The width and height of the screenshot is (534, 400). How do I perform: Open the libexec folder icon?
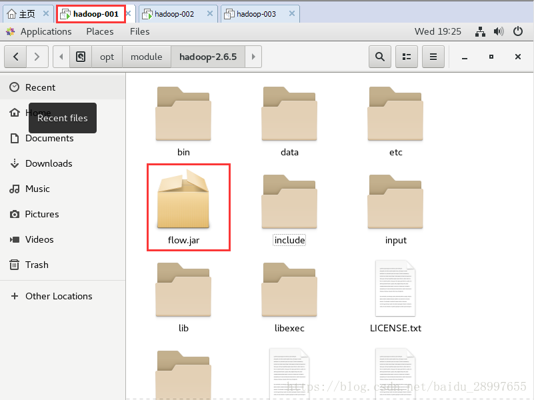pos(289,290)
